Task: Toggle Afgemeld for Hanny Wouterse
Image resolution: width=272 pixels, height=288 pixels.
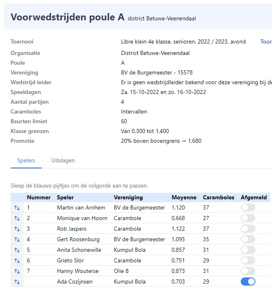Action: point(248,271)
